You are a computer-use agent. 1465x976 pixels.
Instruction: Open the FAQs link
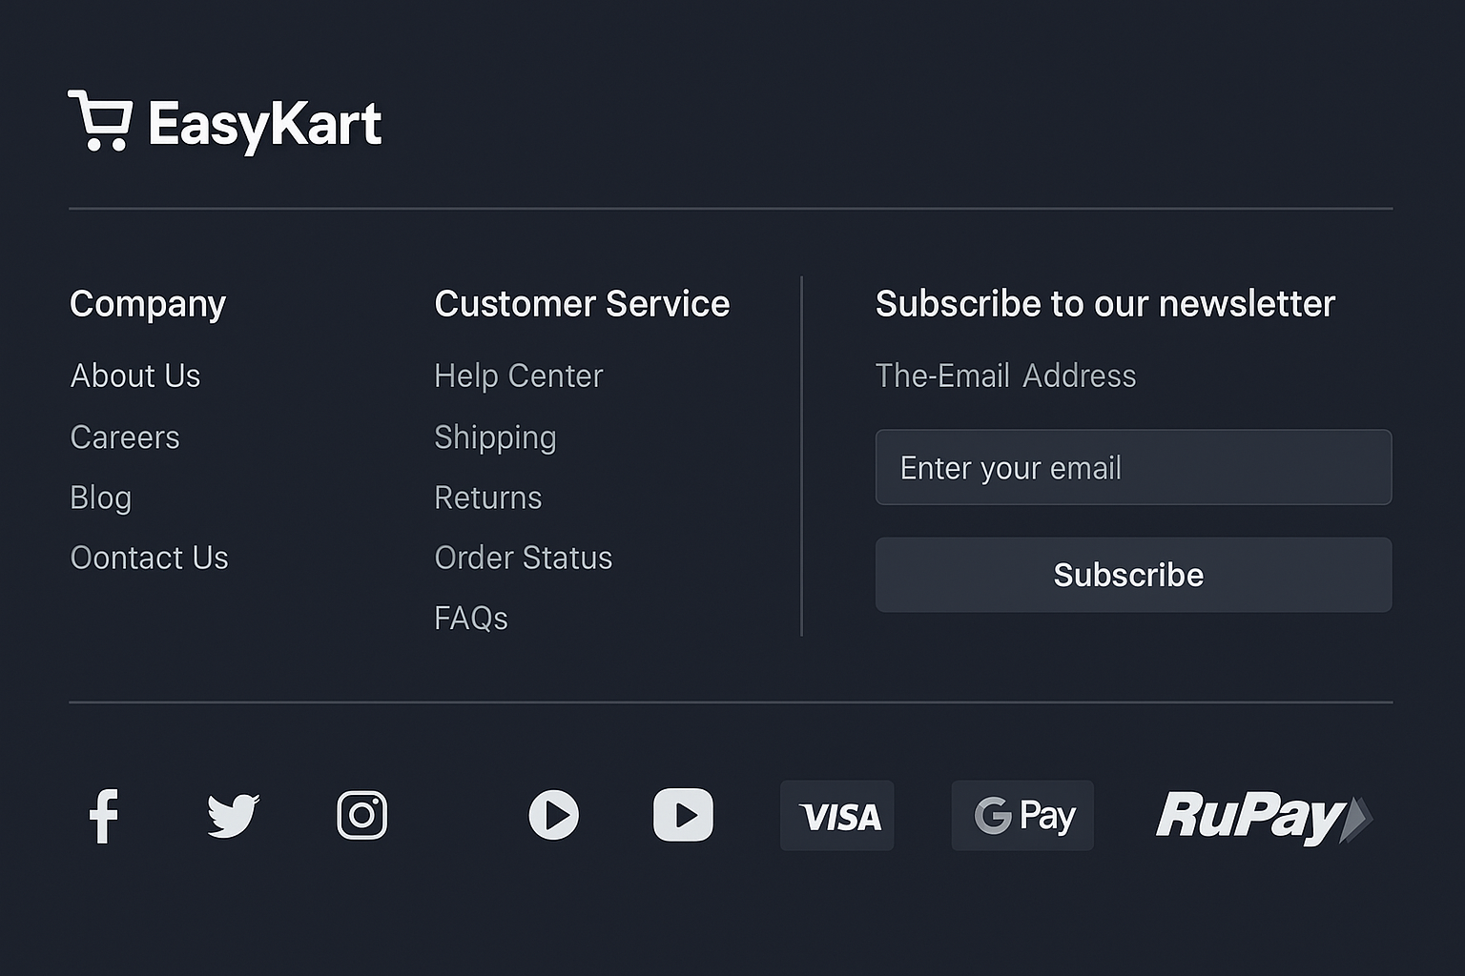(x=471, y=619)
